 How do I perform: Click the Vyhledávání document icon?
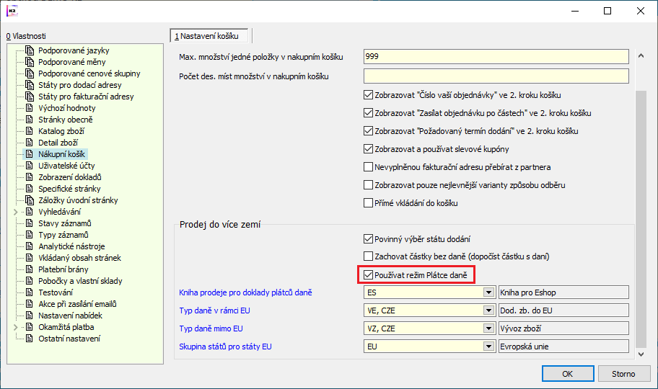(x=30, y=212)
